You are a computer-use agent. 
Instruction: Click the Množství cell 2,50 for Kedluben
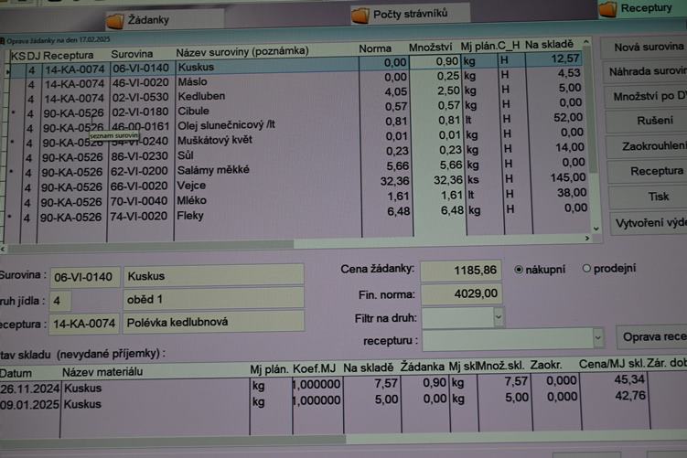point(437,91)
